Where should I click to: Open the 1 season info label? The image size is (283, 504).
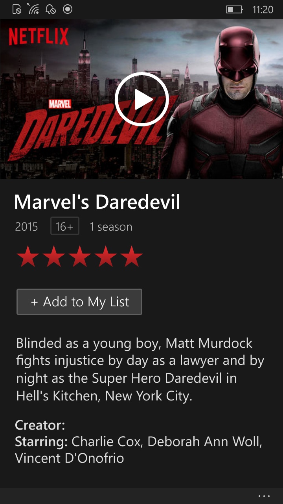point(111,227)
